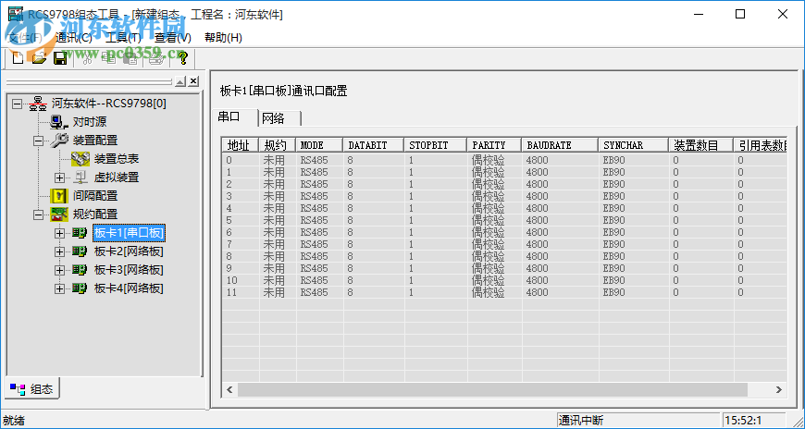Click the table's horizontal scroll left arrow

[229, 390]
